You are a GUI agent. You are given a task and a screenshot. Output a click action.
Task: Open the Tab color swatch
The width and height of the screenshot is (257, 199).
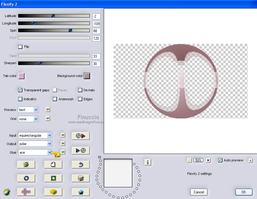21,76
